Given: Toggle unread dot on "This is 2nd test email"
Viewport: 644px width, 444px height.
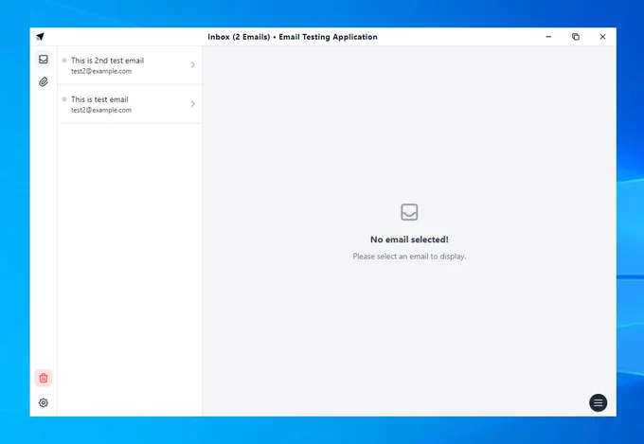Looking at the screenshot, I should 64,61.
